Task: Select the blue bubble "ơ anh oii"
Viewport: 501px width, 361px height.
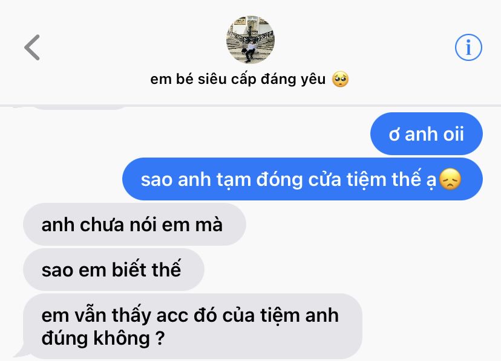Action: 426,133
